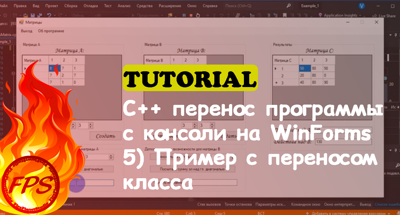Select the highlighted cell 8 in Матрица A

tap(55, 68)
